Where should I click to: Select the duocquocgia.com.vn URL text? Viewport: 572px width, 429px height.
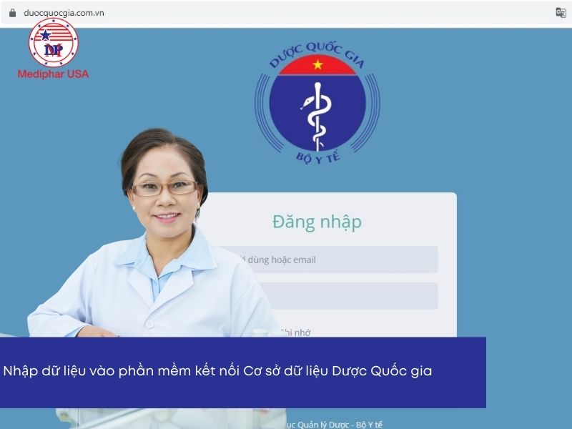[64, 13]
